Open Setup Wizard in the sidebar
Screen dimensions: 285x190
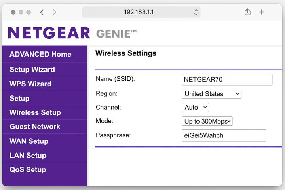pos(45,69)
